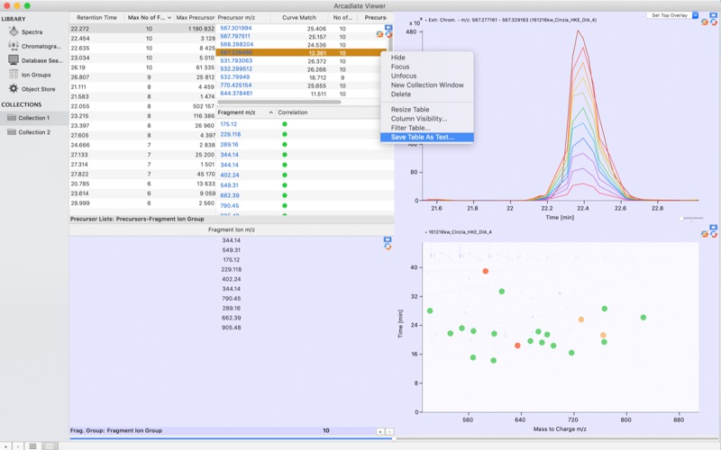721x450 pixels.
Task: Click the vertical scrollbar of the precursor table
Action: click(x=390, y=44)
